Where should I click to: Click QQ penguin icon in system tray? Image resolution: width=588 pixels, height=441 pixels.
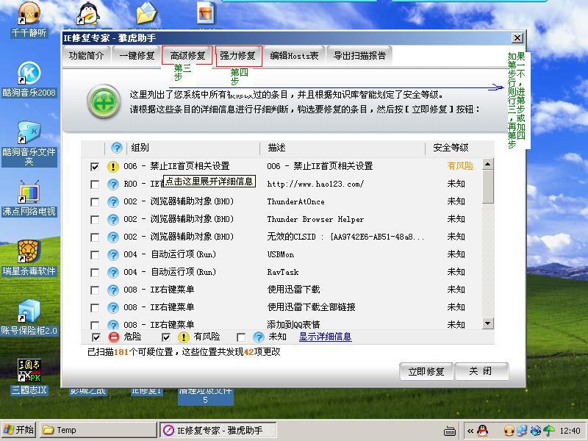coord(482,430)
